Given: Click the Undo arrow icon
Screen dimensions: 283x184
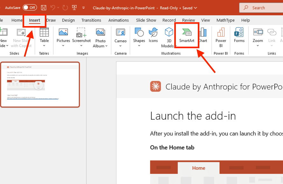Looking at the screenshot, I should pos(53,8).
